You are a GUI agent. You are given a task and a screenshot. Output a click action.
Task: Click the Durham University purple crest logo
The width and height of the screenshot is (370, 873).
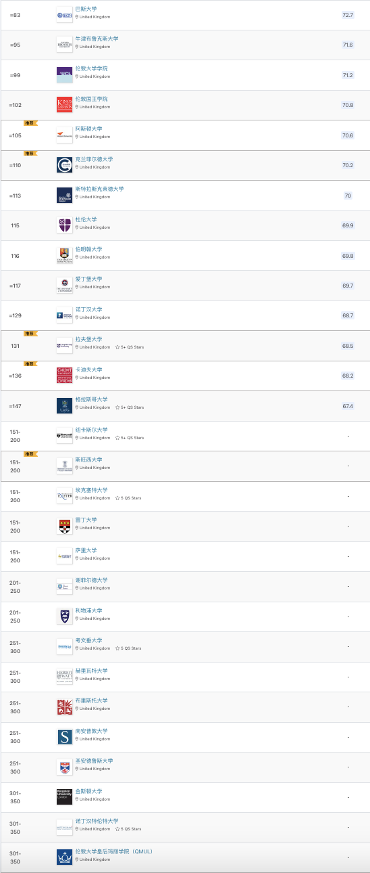pyautogui.click(x=64, y=225)
